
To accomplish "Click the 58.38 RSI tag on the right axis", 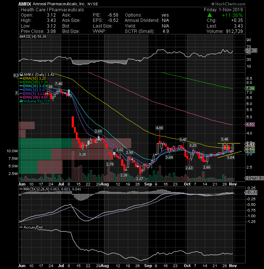I will point(251,51).
